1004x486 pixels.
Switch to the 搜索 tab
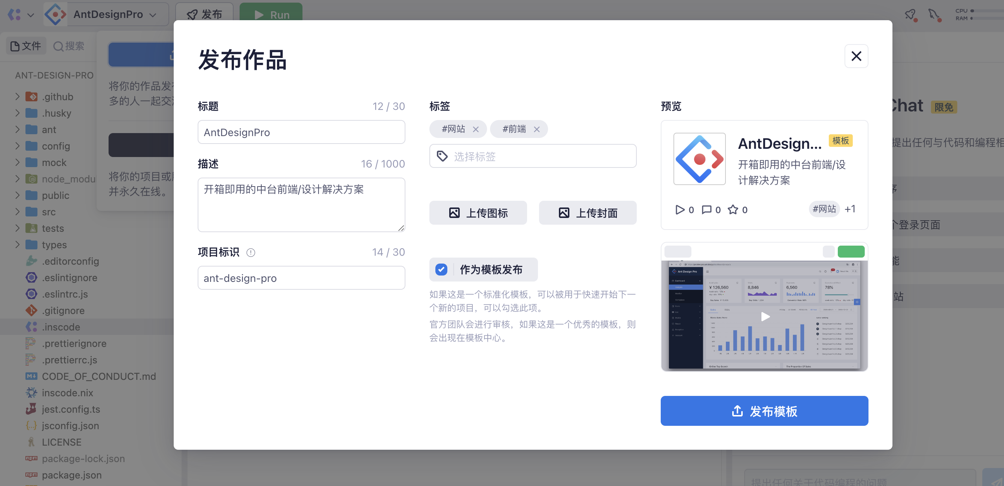(x=69, y=46)
